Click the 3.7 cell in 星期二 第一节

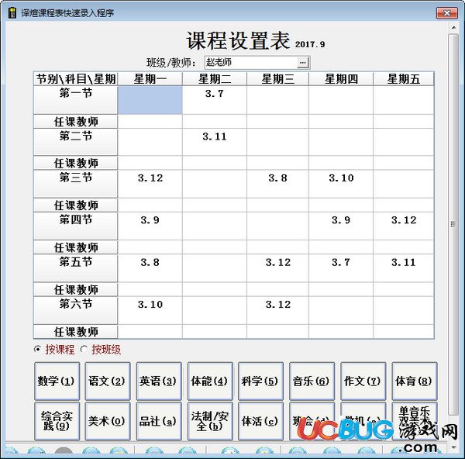(215, 100)
